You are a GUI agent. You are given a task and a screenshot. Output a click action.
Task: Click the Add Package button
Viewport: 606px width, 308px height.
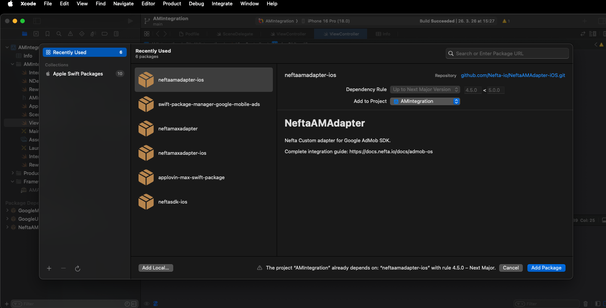(x=546, y=268)
